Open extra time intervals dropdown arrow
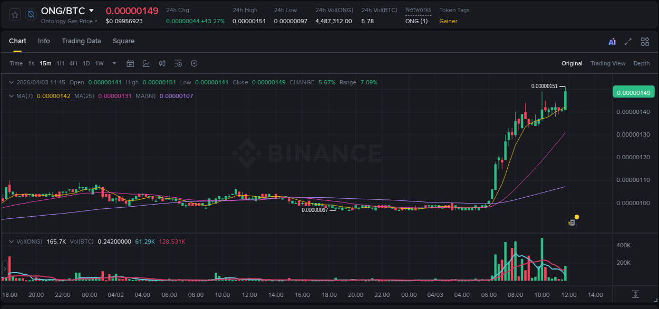This screenshot has height=309, width=659. tap(113, 63)
